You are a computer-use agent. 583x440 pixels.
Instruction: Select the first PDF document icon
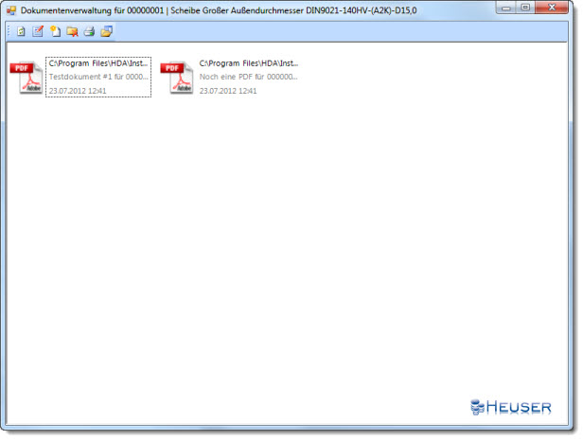(26, 77)
